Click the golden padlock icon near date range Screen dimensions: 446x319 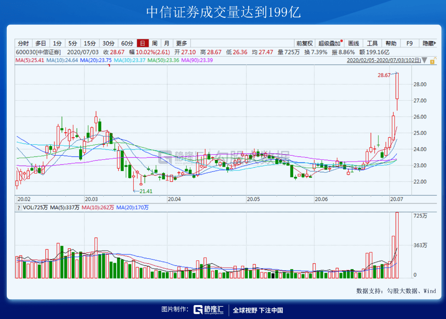click(x=433, y=60)
